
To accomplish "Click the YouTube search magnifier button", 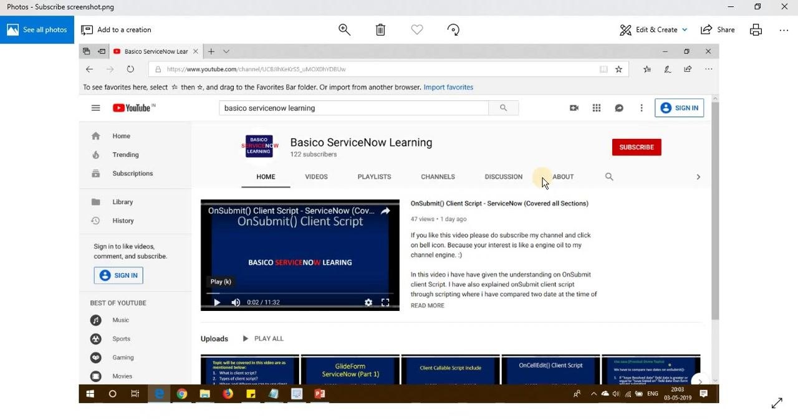I will pos(503,108).
